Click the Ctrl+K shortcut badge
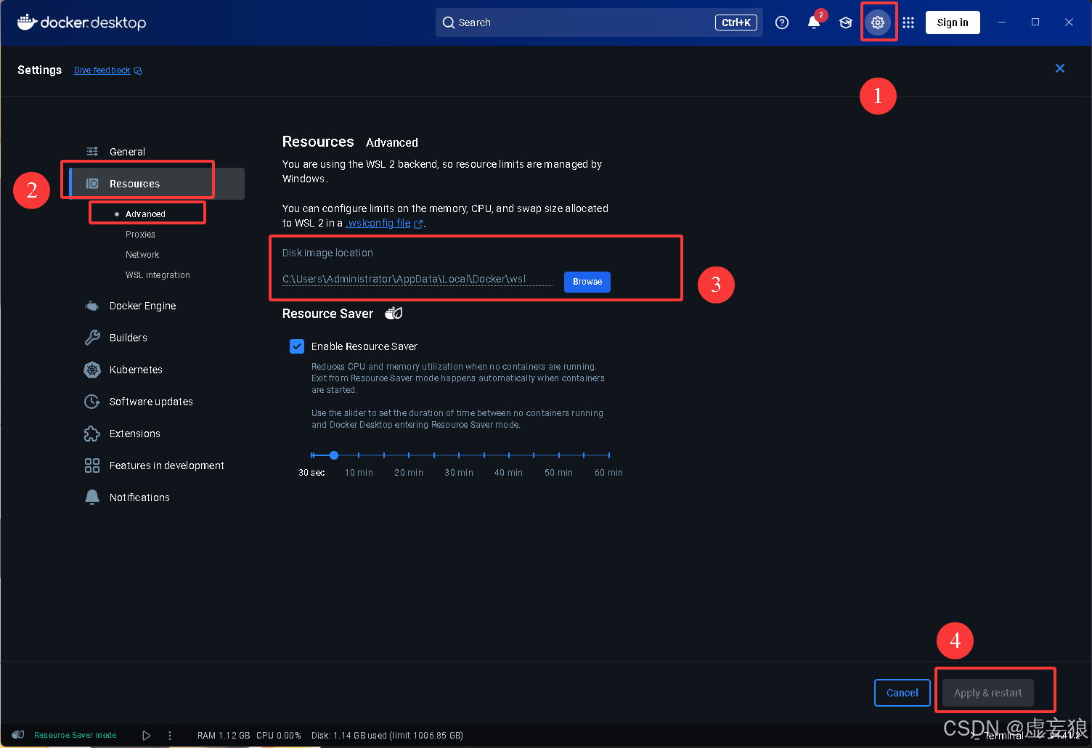The height and width of the screenshot is (748, 1092). (736, 23)
